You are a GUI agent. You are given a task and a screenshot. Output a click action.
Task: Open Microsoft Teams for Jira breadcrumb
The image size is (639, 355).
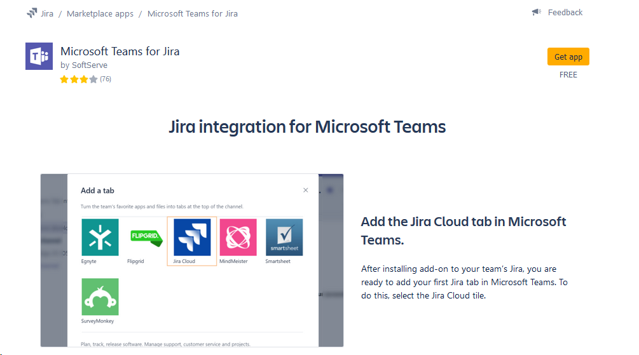[x=193, y=13]
